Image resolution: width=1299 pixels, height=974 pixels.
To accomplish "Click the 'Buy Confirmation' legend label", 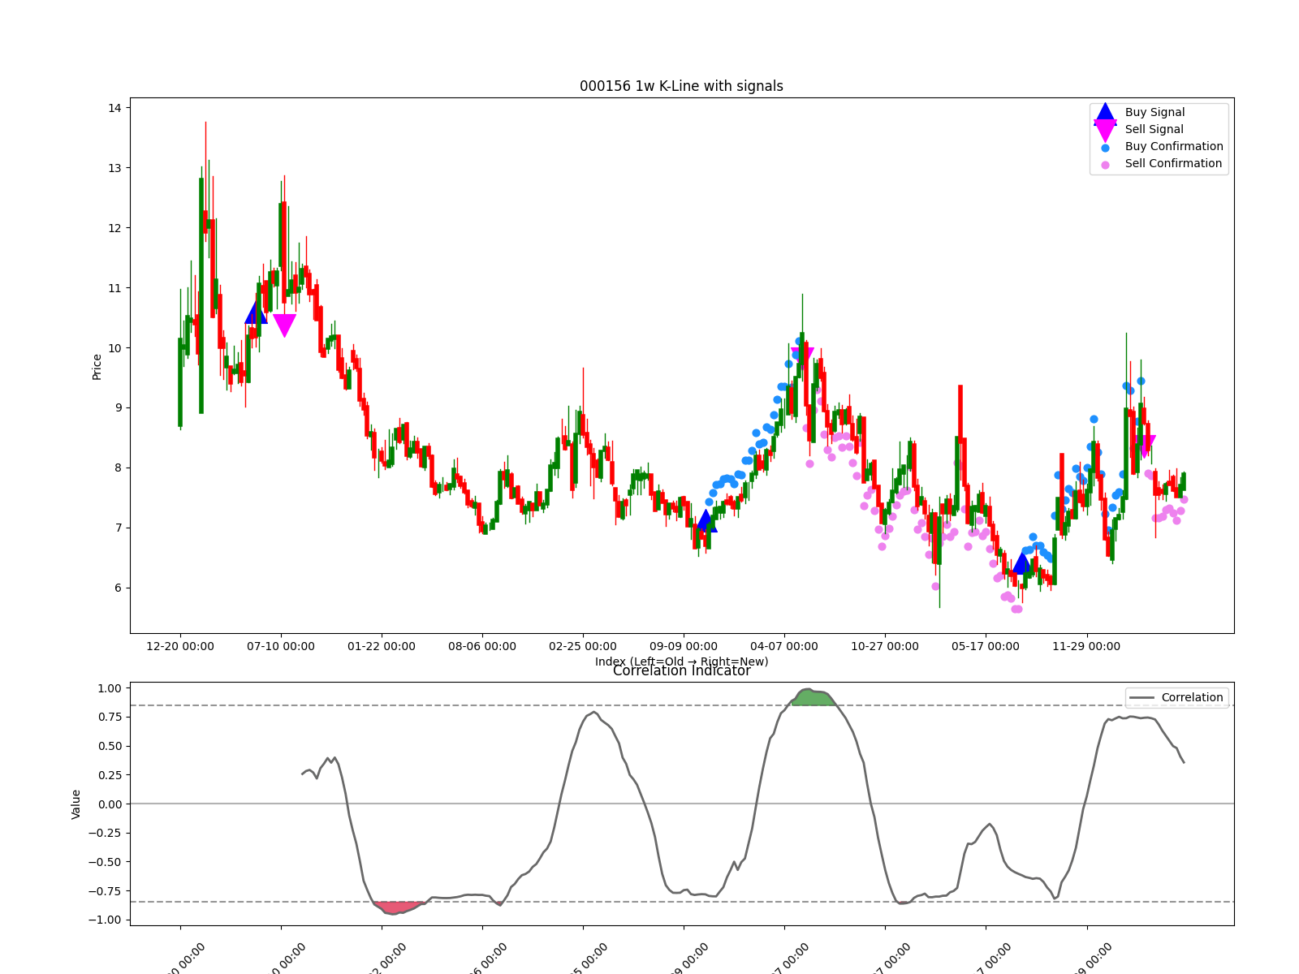I will pyautogui.click(x=1174, y=147).
